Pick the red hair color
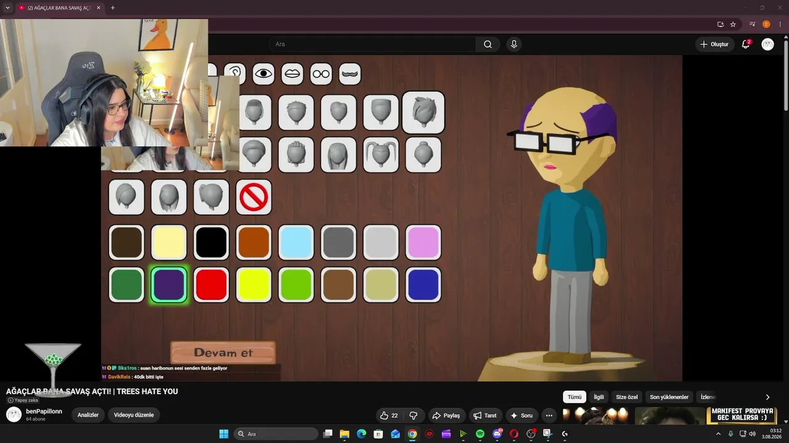This screenshot has width=789, height=443. (x=211, y=285)
